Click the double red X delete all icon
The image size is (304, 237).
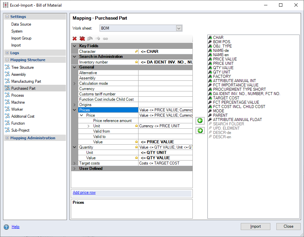tap(82, 39)
